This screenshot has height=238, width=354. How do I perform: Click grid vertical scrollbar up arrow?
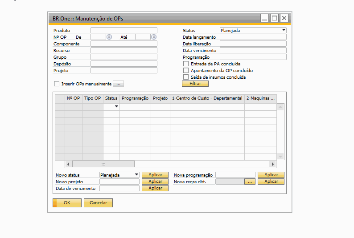pos(280,107)
